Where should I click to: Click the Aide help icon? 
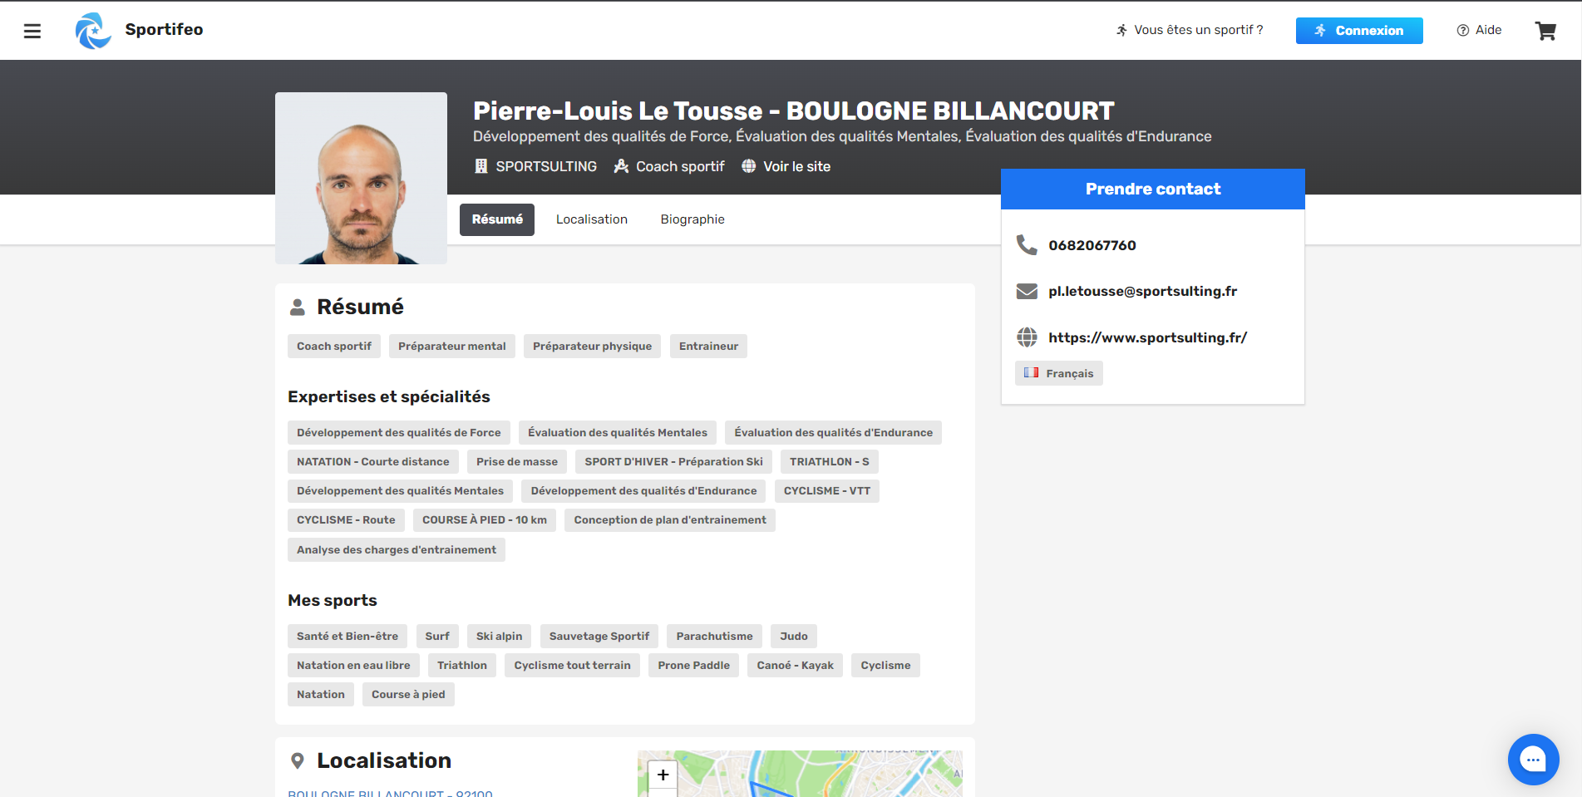[1463, 31]
